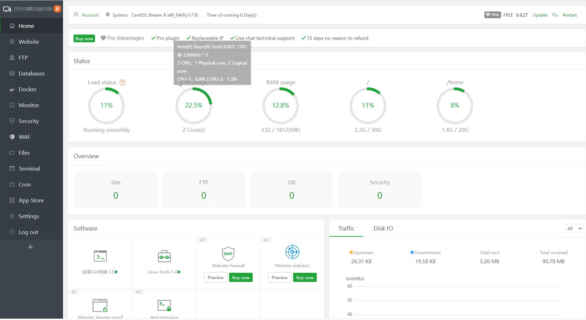This screenshot has height=320, width=586.
Task: Open the All network interface dropdown
Action: (x=574, y=228)
